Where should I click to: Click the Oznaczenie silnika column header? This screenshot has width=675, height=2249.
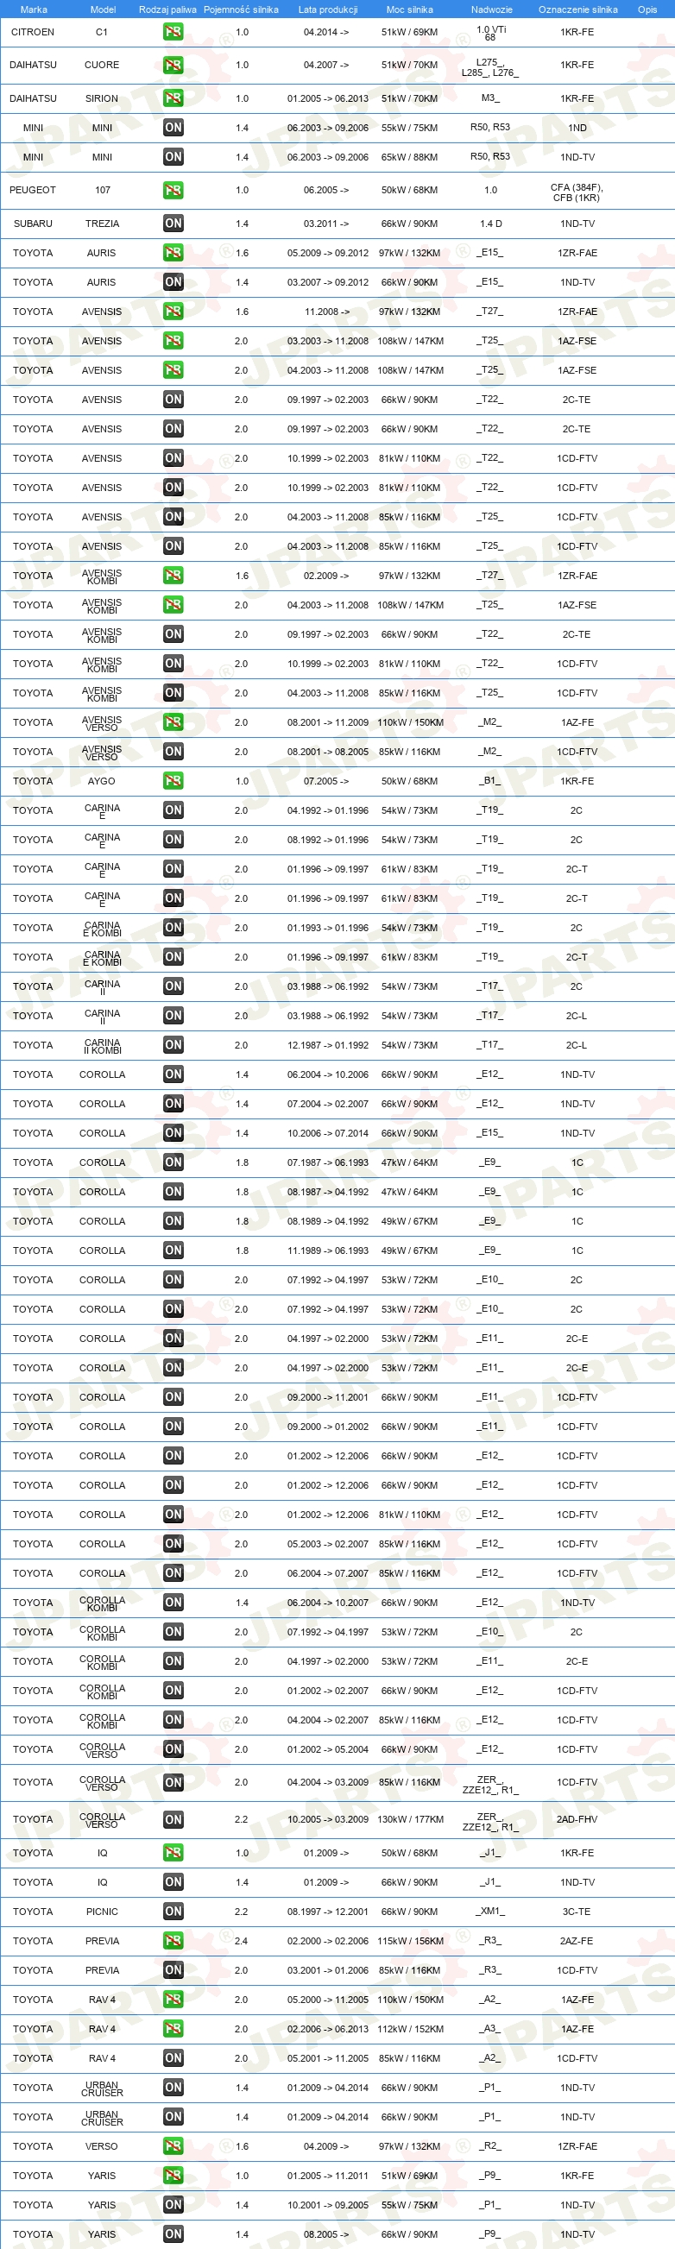(578, 9)
